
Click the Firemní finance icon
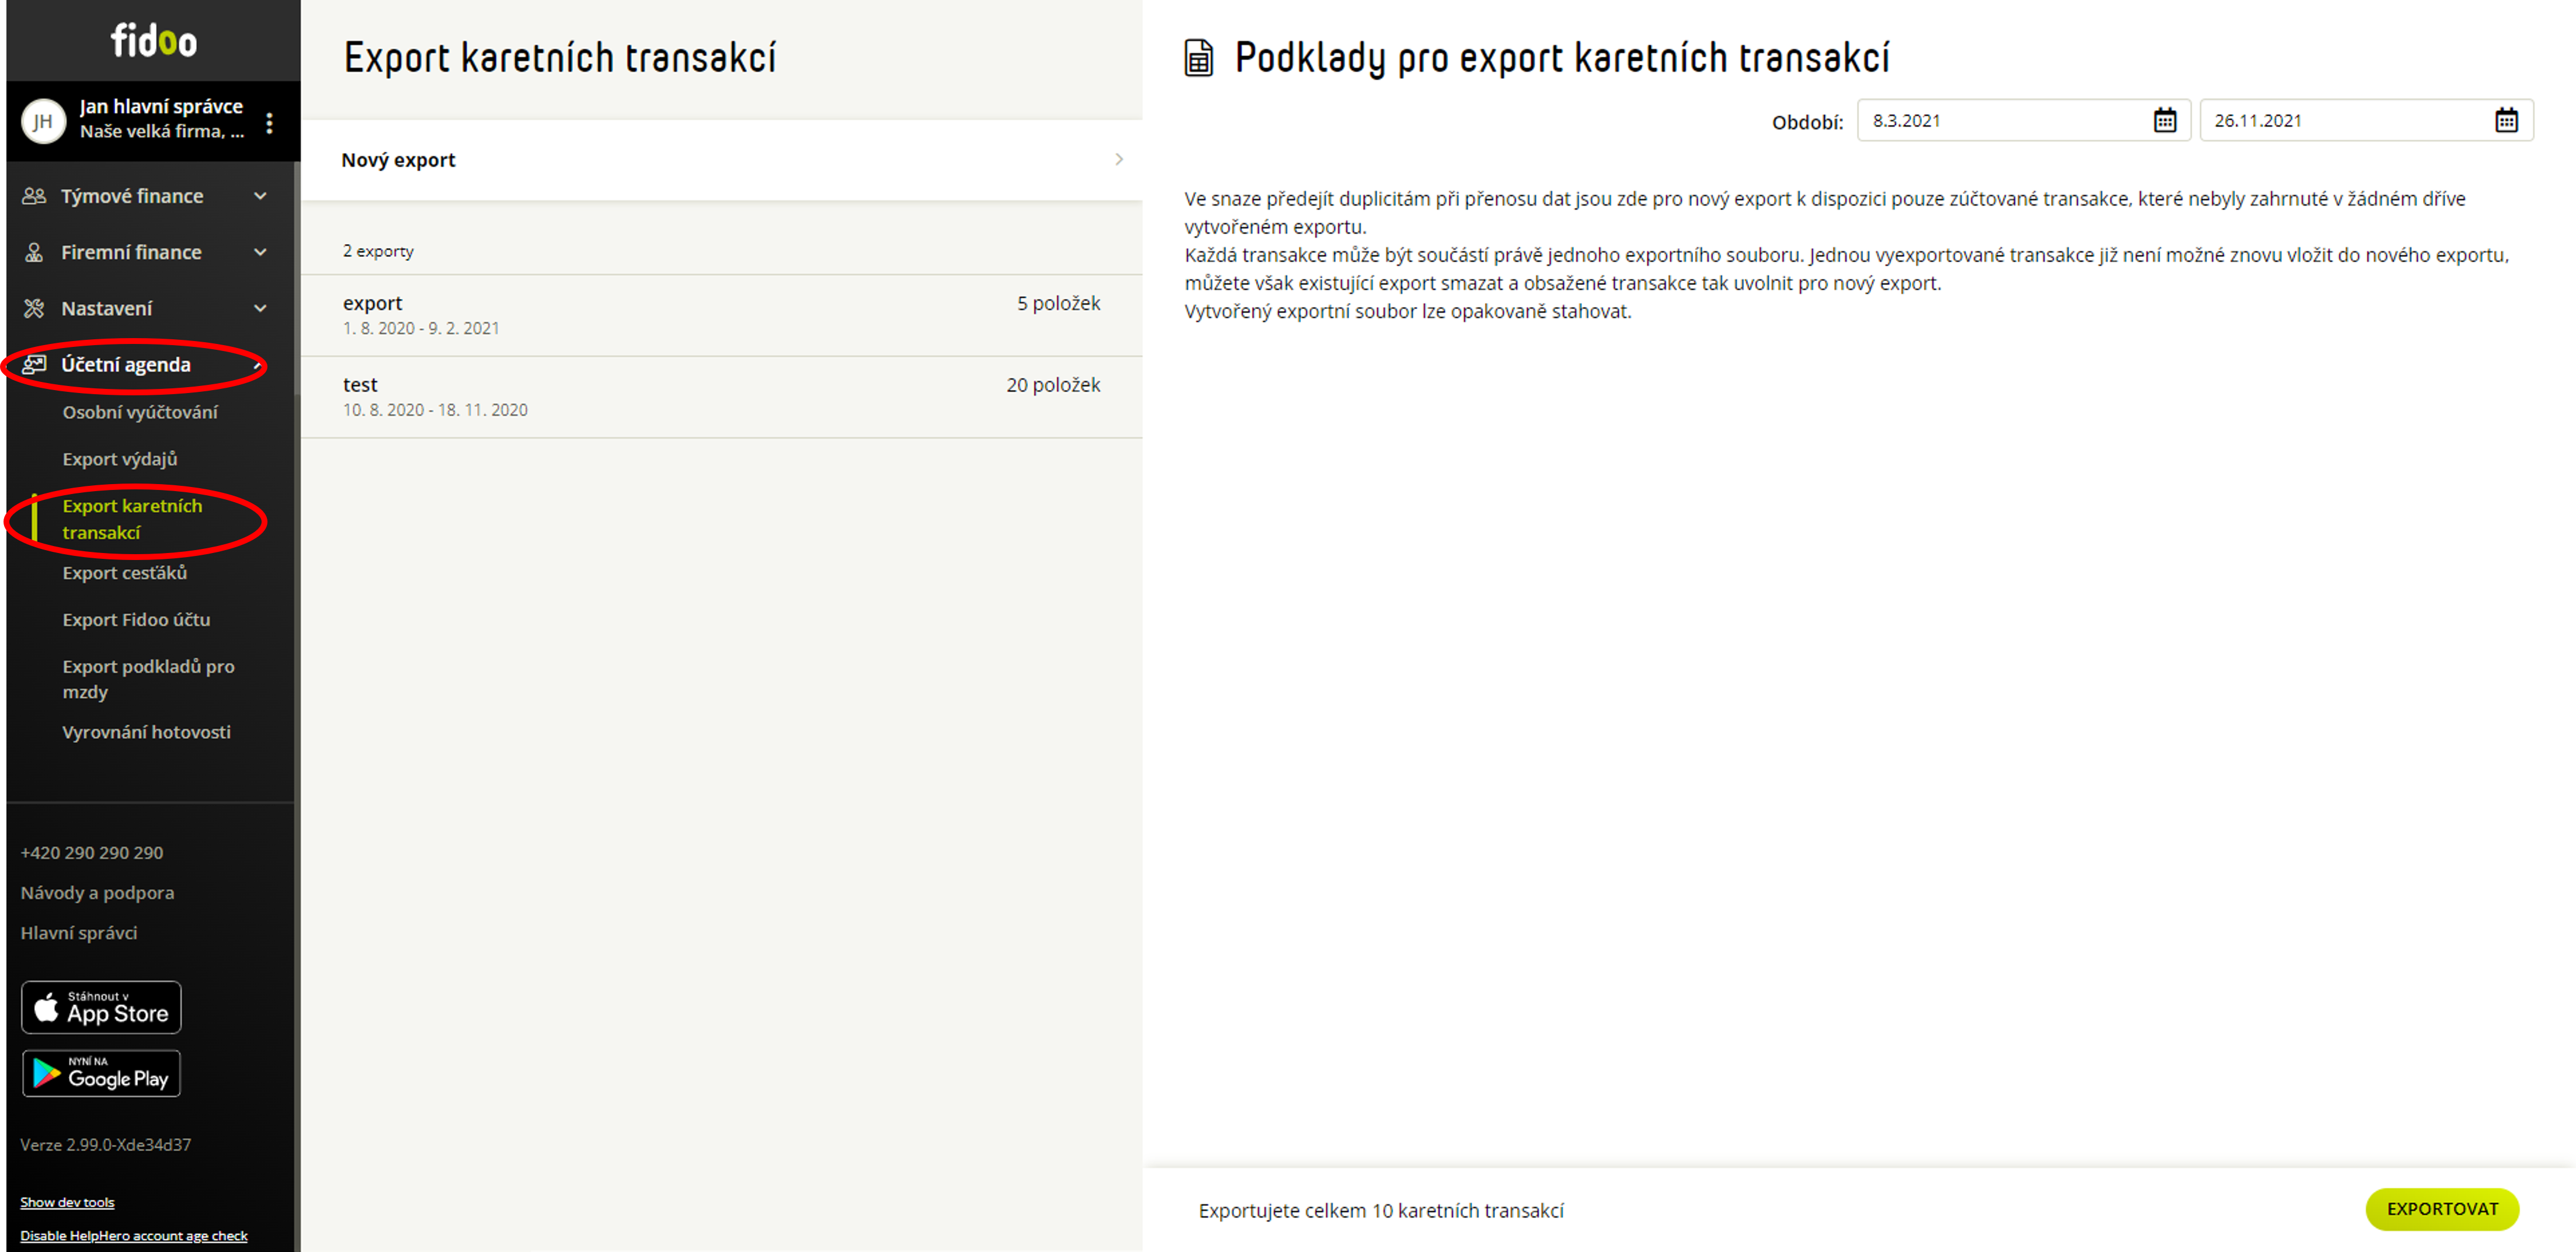tap(34, 252)
